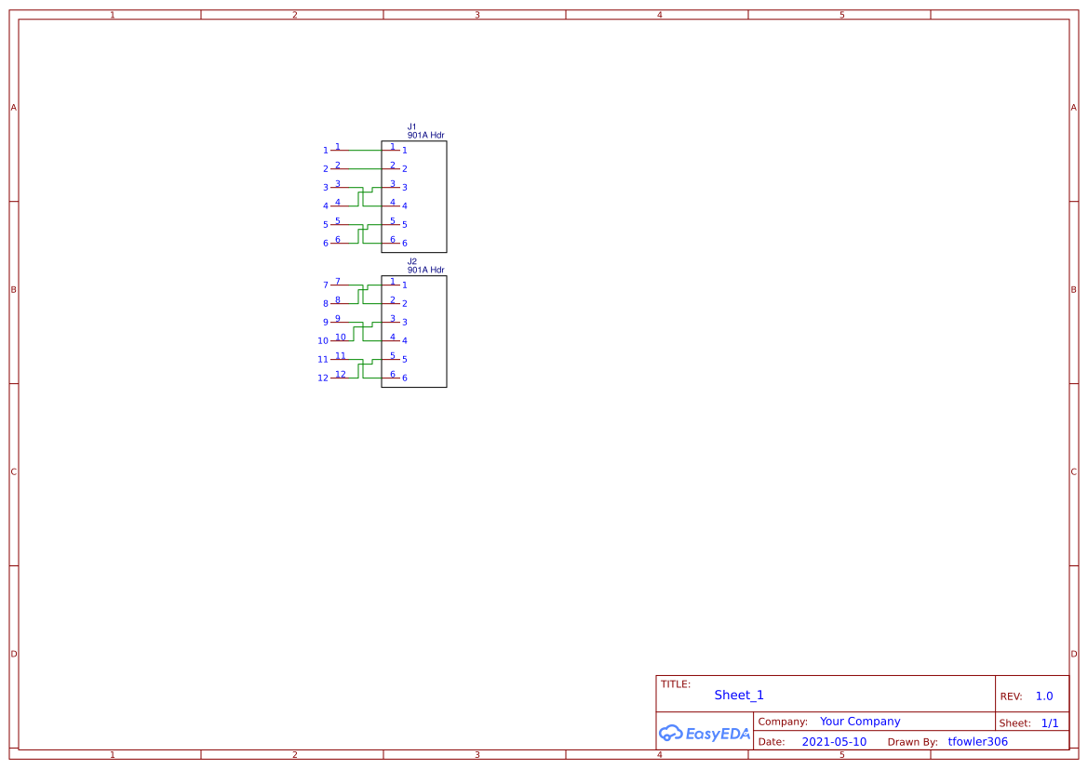This screenshot has height=769, width=1088.
Task: Click border column label 3 at the top
Action: click(476, 14)
